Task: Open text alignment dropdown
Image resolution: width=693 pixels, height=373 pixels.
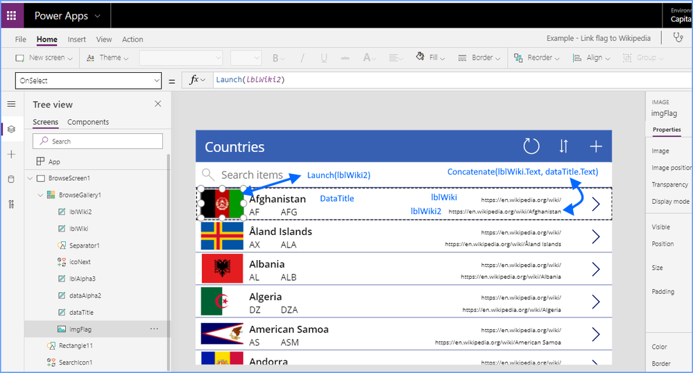Action: (395, 58)
